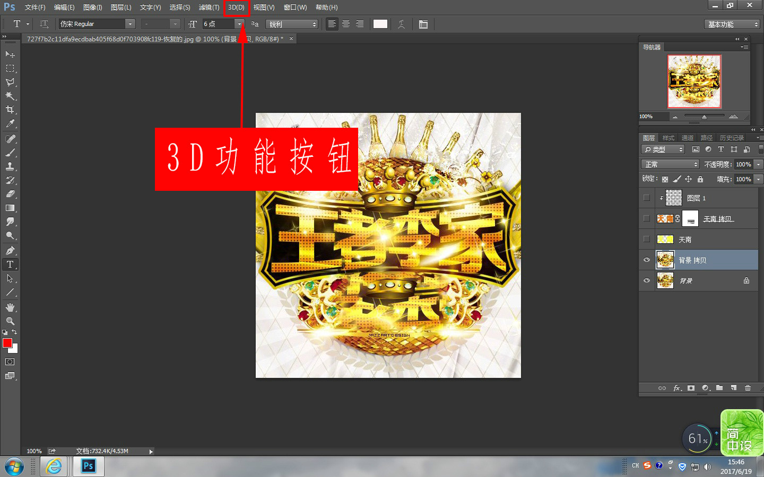Open workspace dropdown 基本功能
This screenshot has height=477, width=764.
click(732, 24)
